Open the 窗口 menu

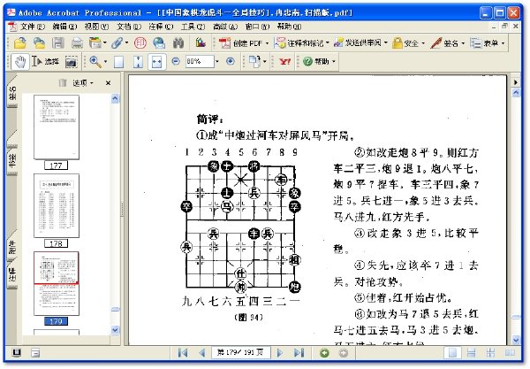click(x=257, y=27)
